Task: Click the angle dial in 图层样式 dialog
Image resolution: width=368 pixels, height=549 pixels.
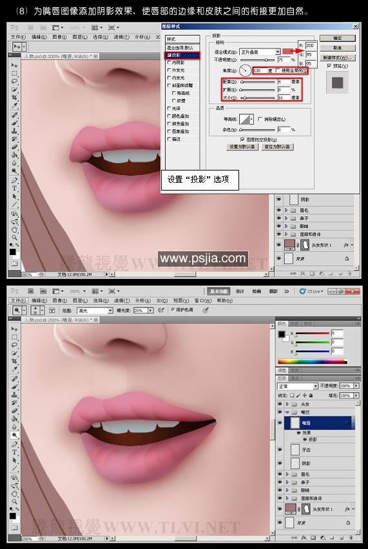Action: (246, 70)
